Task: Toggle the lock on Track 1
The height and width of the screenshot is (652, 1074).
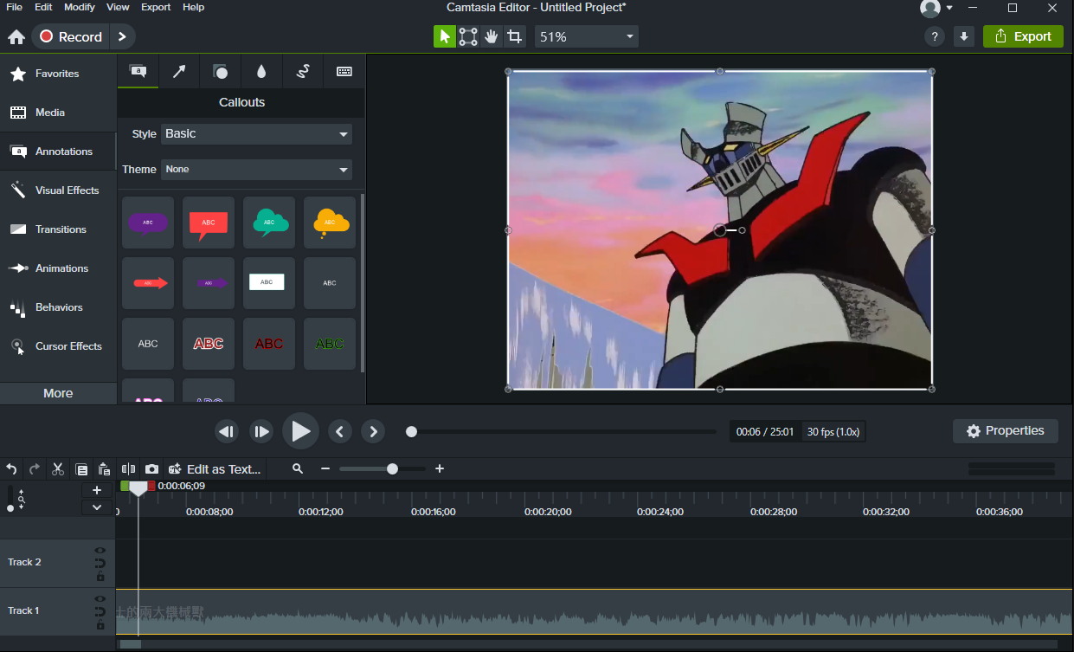Action: click(x=100, y=625)
